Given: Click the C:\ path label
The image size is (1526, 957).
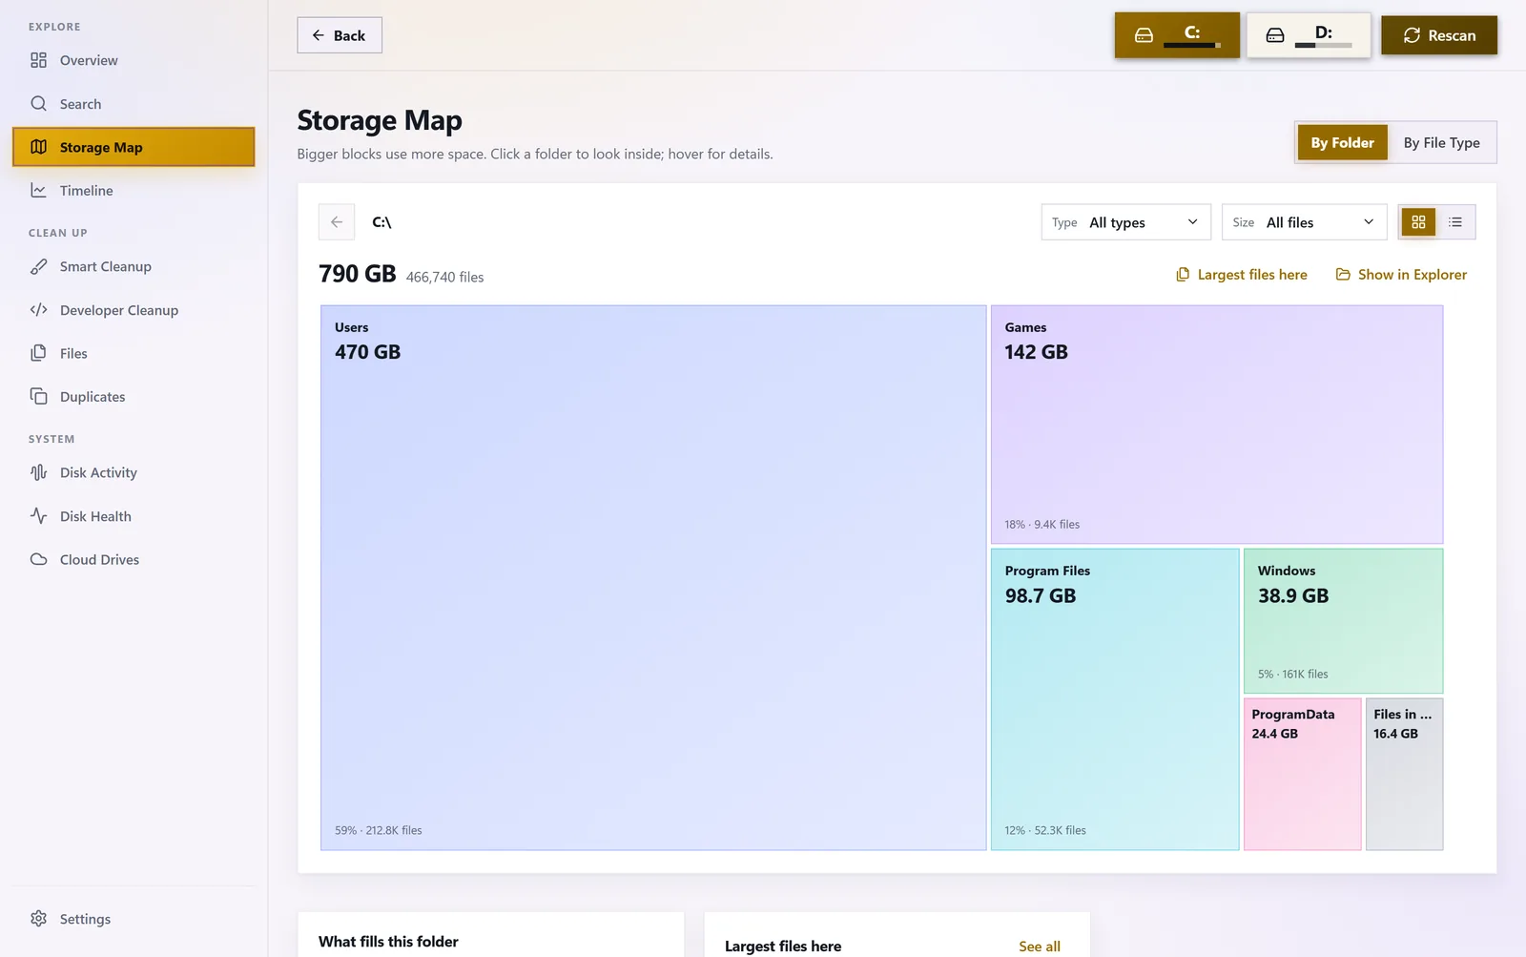Looking at the screenshot, I should pos(381,222).
